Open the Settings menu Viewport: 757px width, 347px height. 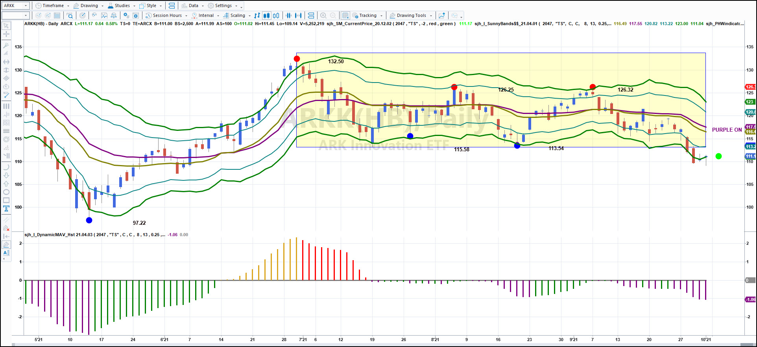point(220,6)
